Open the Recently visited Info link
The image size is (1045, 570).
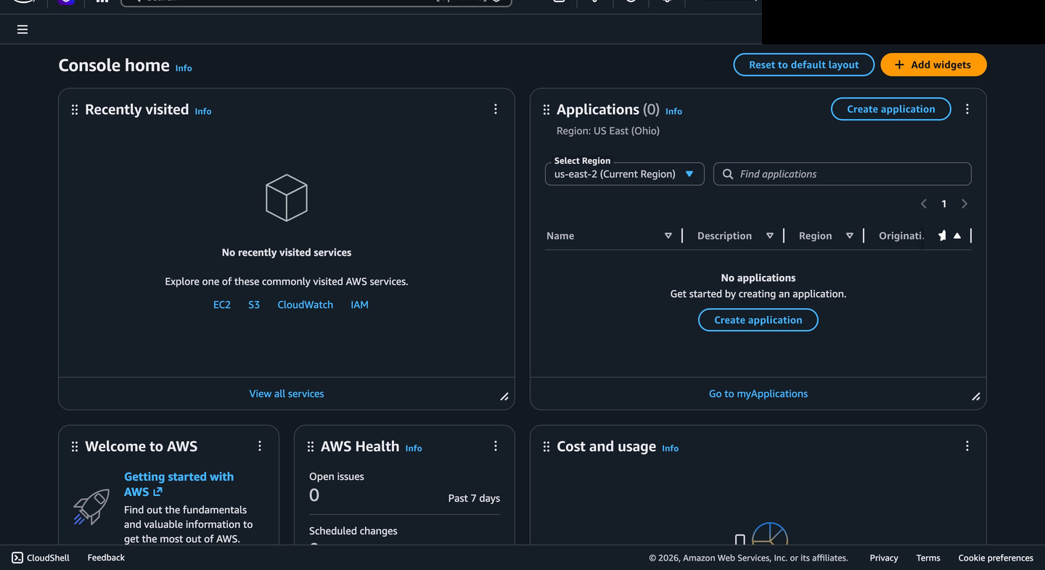(203, 112)
